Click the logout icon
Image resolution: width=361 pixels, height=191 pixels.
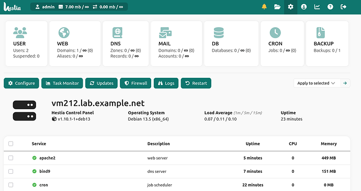343,7
